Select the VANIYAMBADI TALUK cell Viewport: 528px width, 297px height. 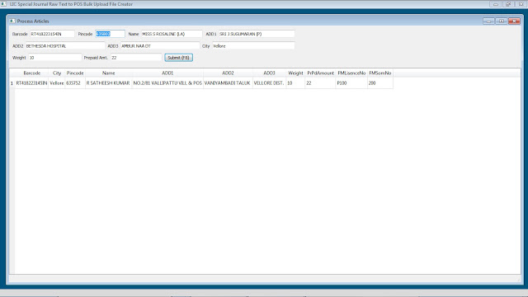[x=228, y=83]
